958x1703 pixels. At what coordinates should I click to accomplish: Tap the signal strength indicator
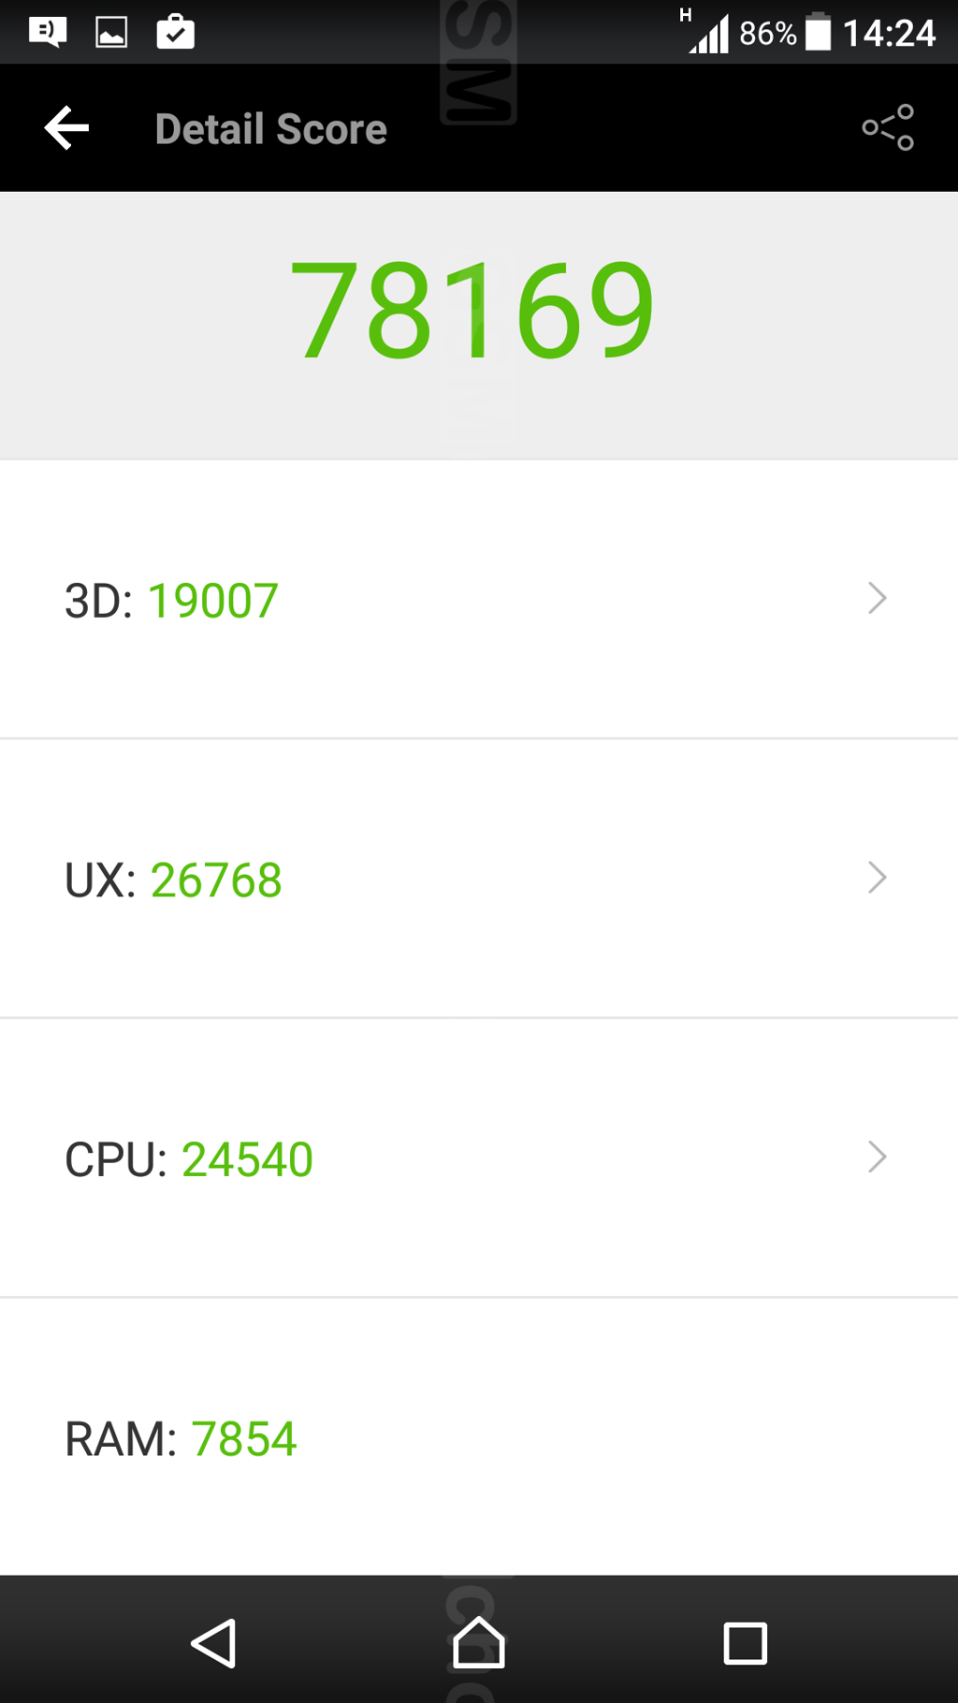click(x=707, y=32)
